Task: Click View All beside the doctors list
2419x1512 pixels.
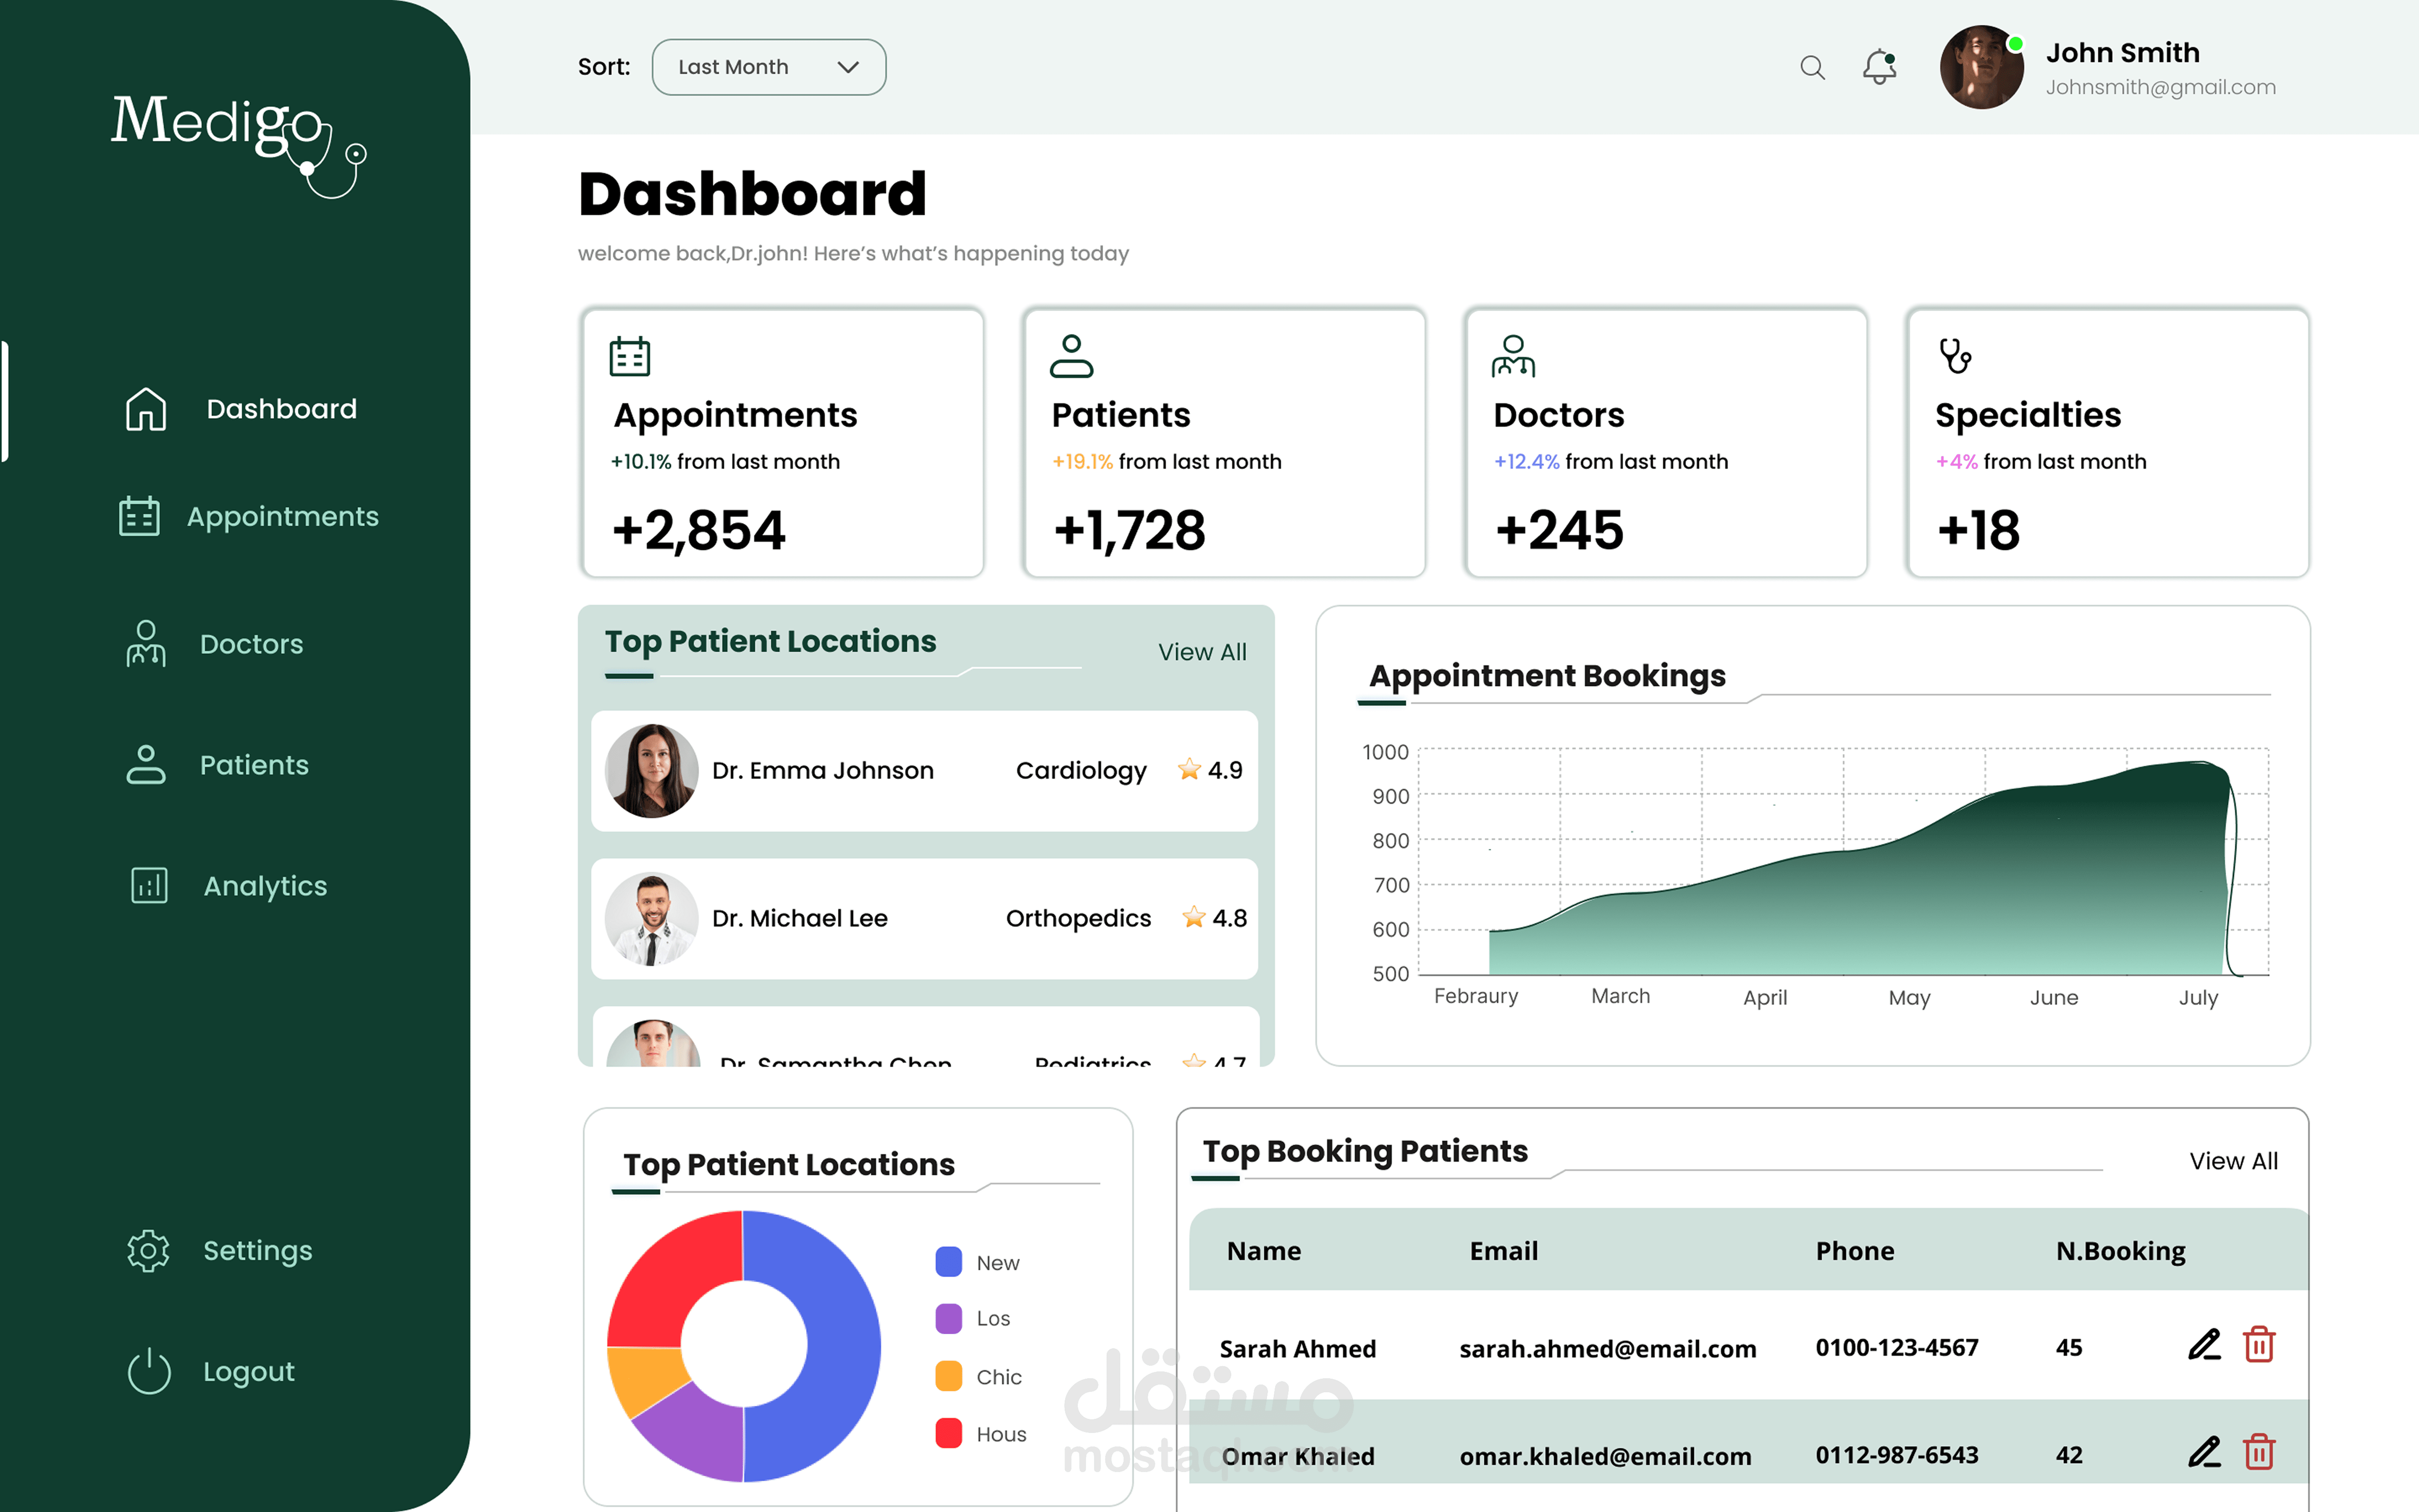Action: click(x=1202, y=652)
